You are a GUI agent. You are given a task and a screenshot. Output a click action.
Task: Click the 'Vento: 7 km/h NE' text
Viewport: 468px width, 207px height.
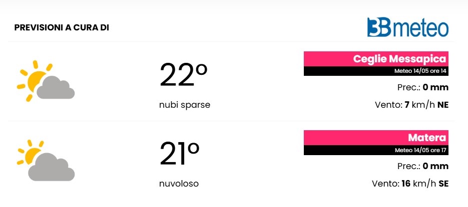[411, 105]
